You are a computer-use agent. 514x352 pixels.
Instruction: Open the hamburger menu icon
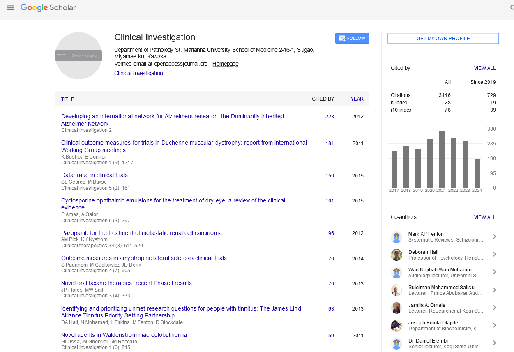pyautogui.click(x=10, y=8)
